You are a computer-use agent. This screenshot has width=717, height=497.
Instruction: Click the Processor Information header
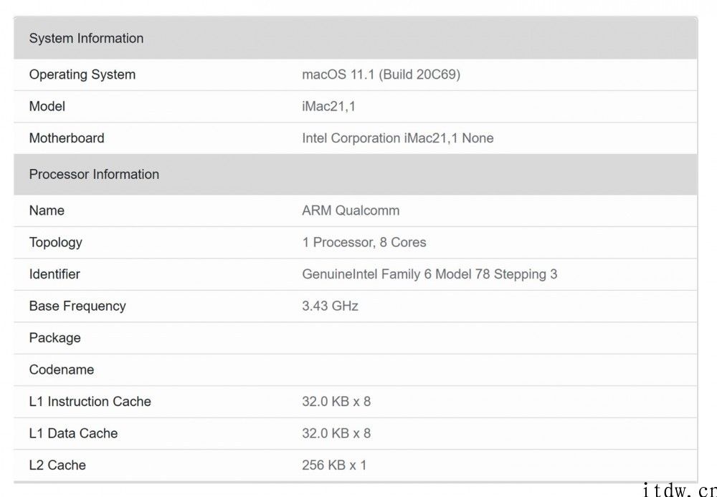point(94,175)
